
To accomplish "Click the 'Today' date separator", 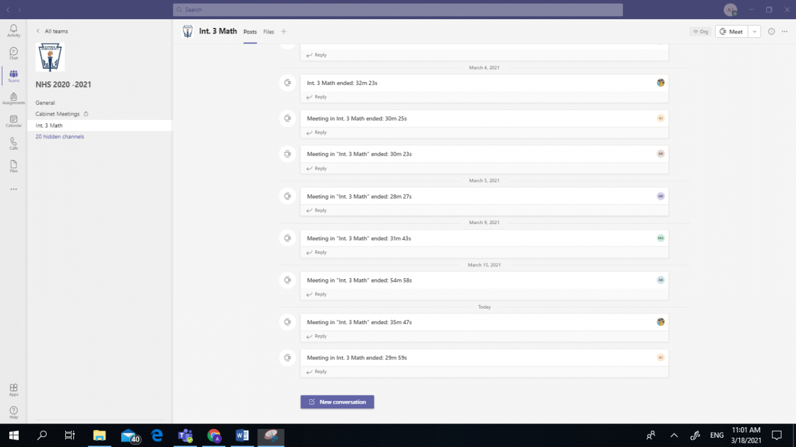I will pos(484,307).
